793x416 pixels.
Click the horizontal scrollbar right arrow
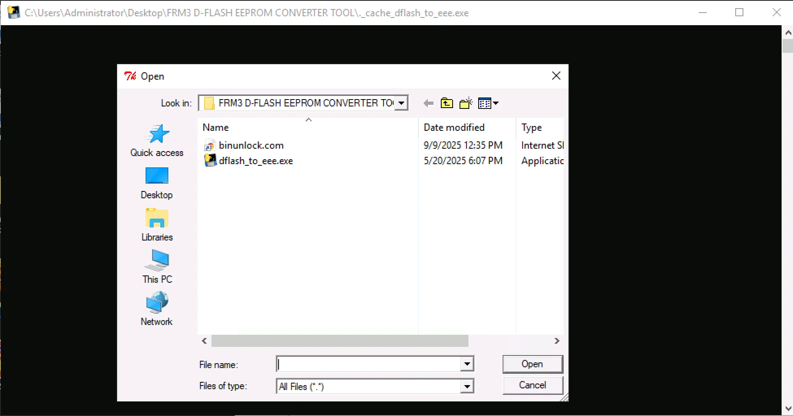pyautogui.click(x=557, y=341)
